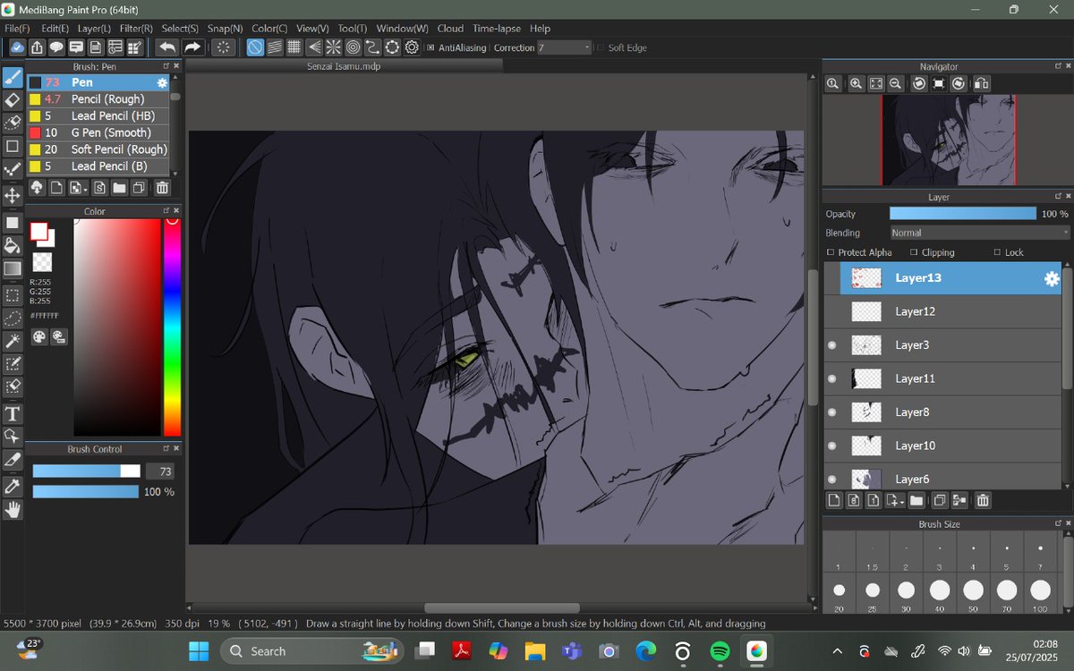Open the Select(S) menu
The height and width of the screenshot is (671, 1074).
(x=180, y=29)
